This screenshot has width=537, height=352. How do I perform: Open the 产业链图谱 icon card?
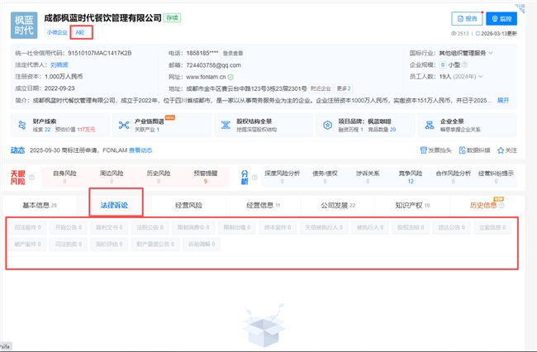[x=124, y=126]
